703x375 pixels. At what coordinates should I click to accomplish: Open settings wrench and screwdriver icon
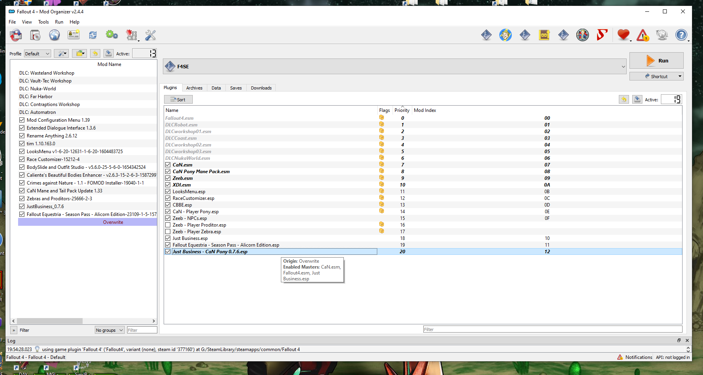coord(150,35)
